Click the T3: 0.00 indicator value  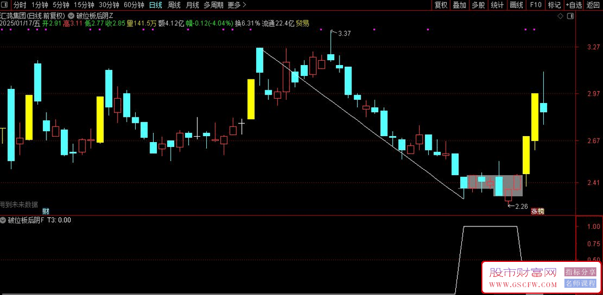point(58,220)
